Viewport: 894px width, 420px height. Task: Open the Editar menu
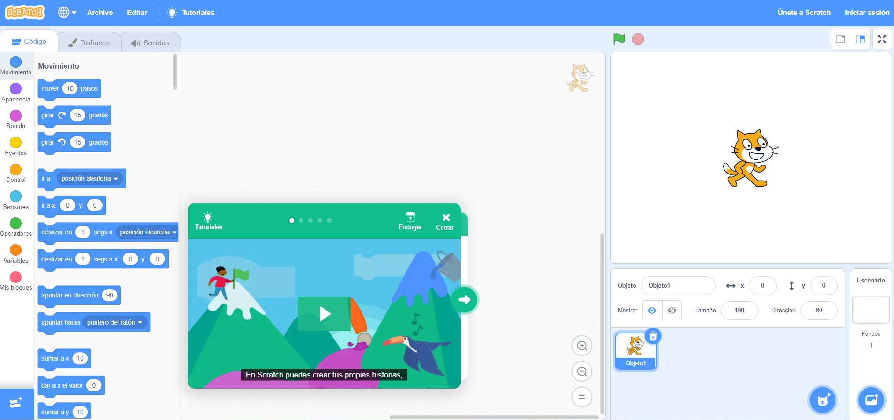point(137,13)
